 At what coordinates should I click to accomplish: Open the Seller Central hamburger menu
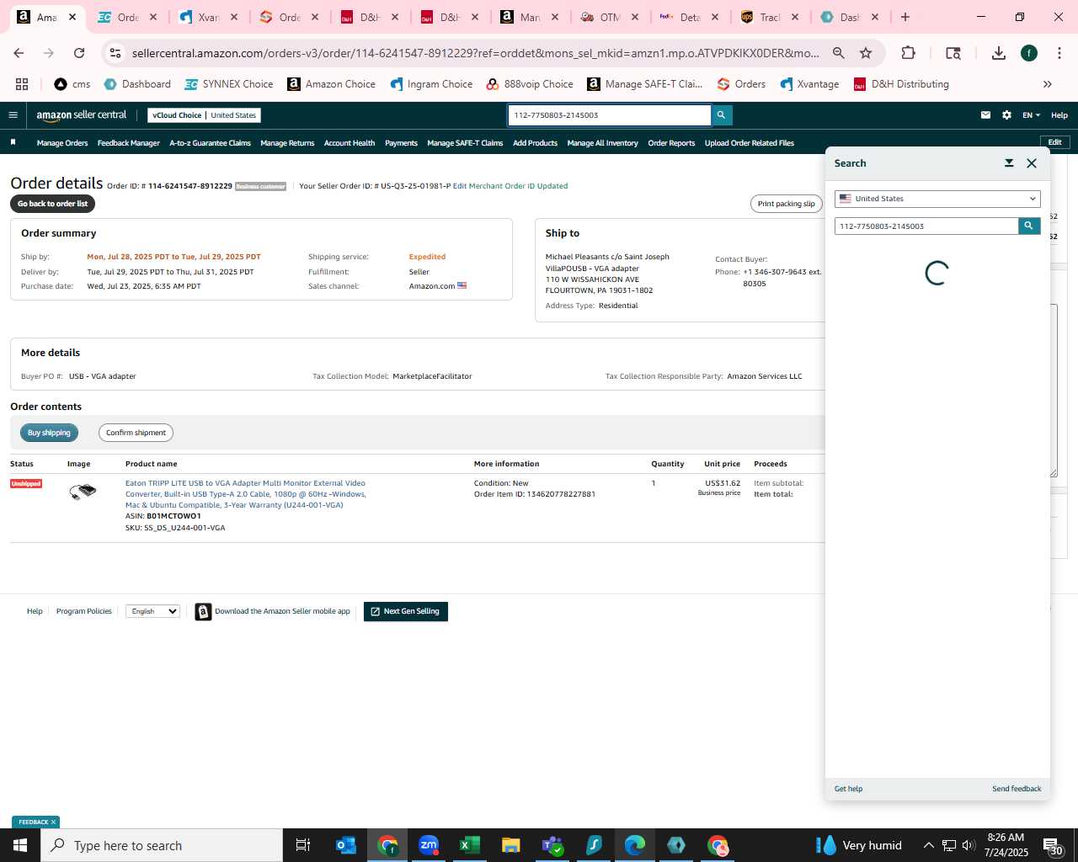13,115
